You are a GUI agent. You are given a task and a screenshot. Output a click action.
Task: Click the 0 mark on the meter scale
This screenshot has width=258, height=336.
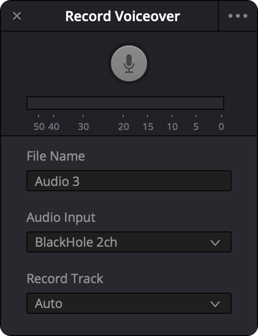tap(222, 127)
